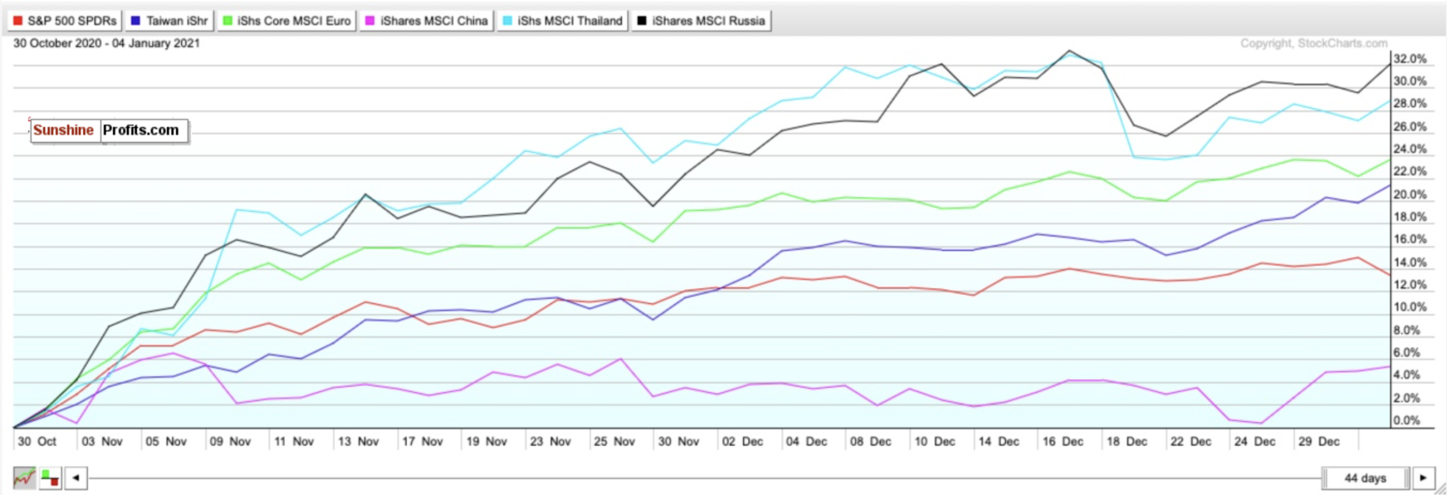Switch to histogram bar display mode
Image resolution: width=1447 pixels, height=495 pixels.
[50, 478]
